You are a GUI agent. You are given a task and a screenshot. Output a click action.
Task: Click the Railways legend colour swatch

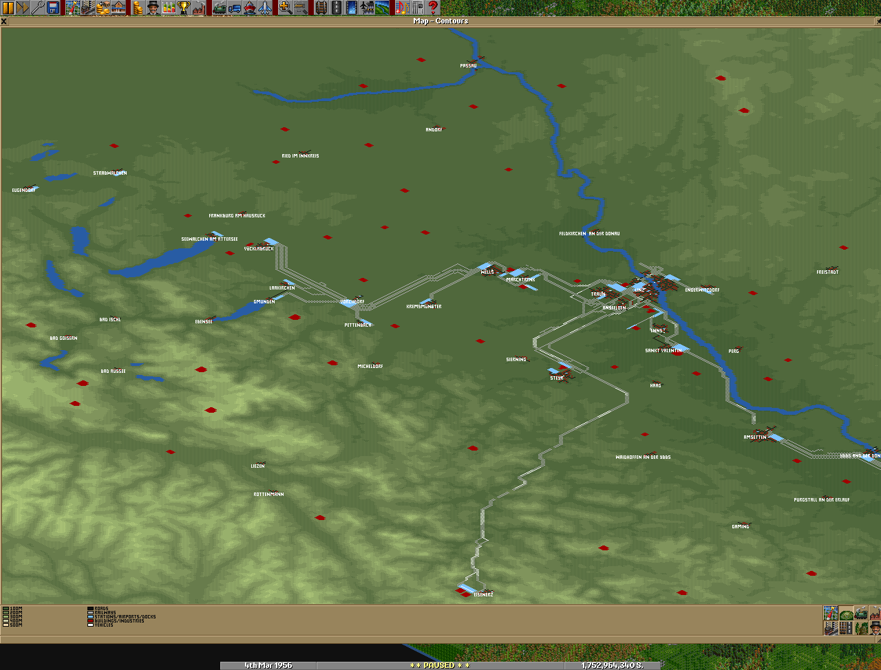tap(90, 613)
